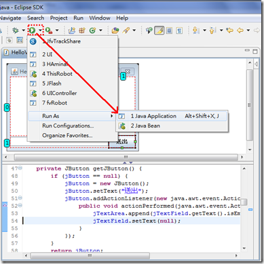The image size is (264, 264).
Task: Open the Debug button's dropdown arrow
Action: click(x=23, y=30)
